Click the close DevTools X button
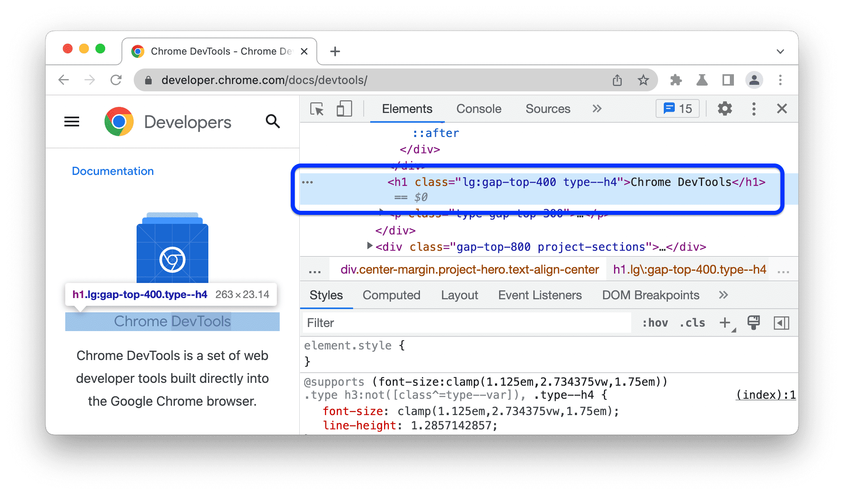The height and width of the screenshot is (495, 844). (782, 109)
